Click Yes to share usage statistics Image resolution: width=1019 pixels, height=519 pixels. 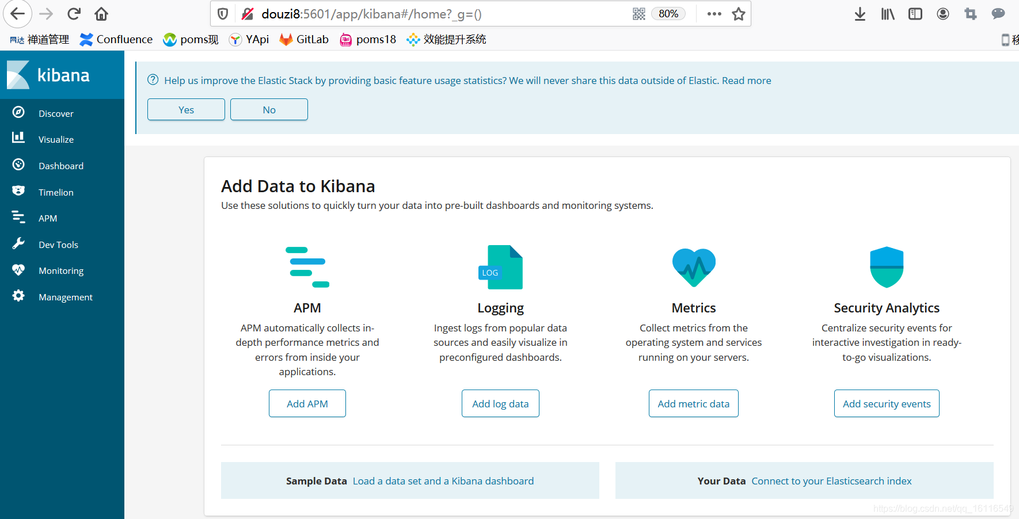point(185,109)
